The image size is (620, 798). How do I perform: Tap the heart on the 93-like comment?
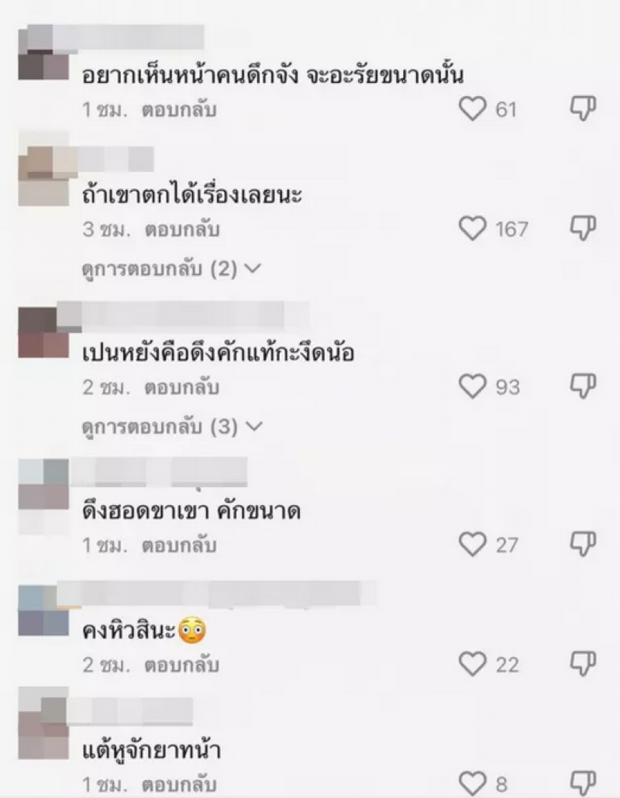[x=473, y=387]
